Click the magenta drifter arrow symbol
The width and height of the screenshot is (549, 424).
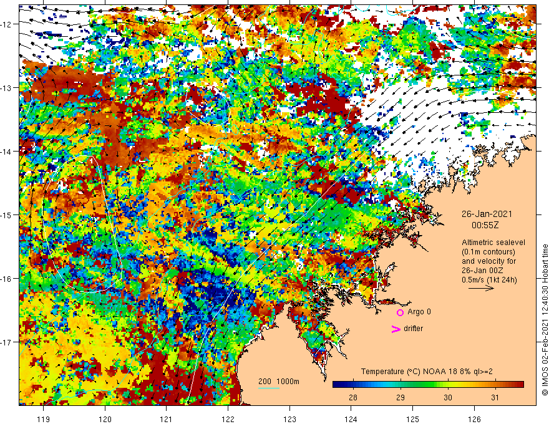coord(396,329)
